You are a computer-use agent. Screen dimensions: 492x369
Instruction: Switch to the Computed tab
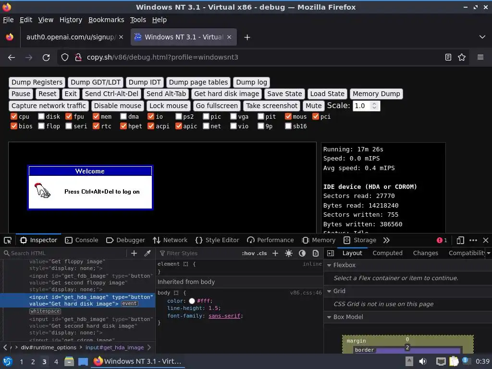[x=388, y=253]
